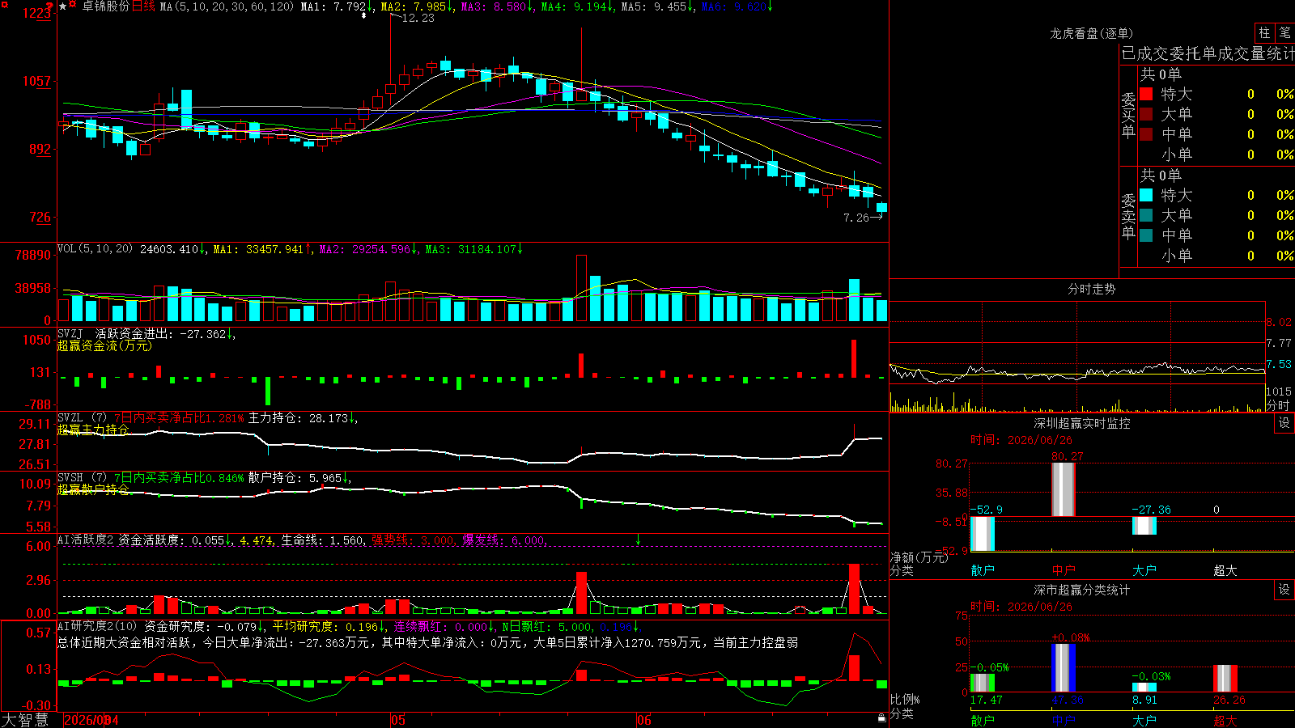The image size is (1295, 728).
Task: Click the 7日内买卖净占比1.281% label
Action: [x=178, y=418]
